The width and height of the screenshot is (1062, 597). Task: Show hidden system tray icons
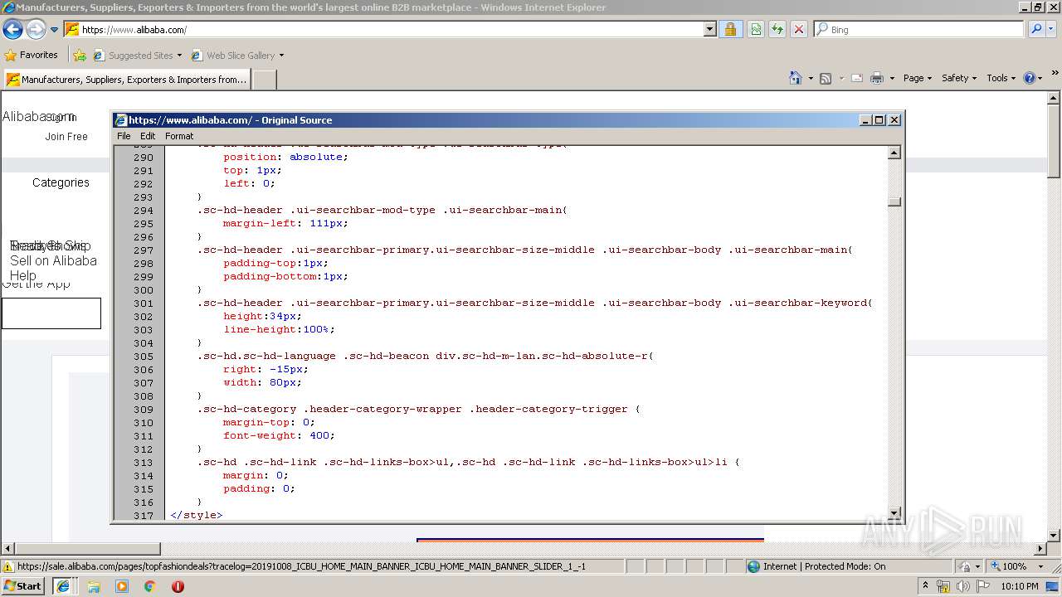coord(926,586)
